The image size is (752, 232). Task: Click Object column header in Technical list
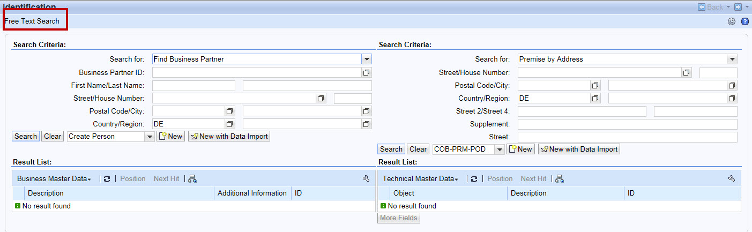(448, 193)
